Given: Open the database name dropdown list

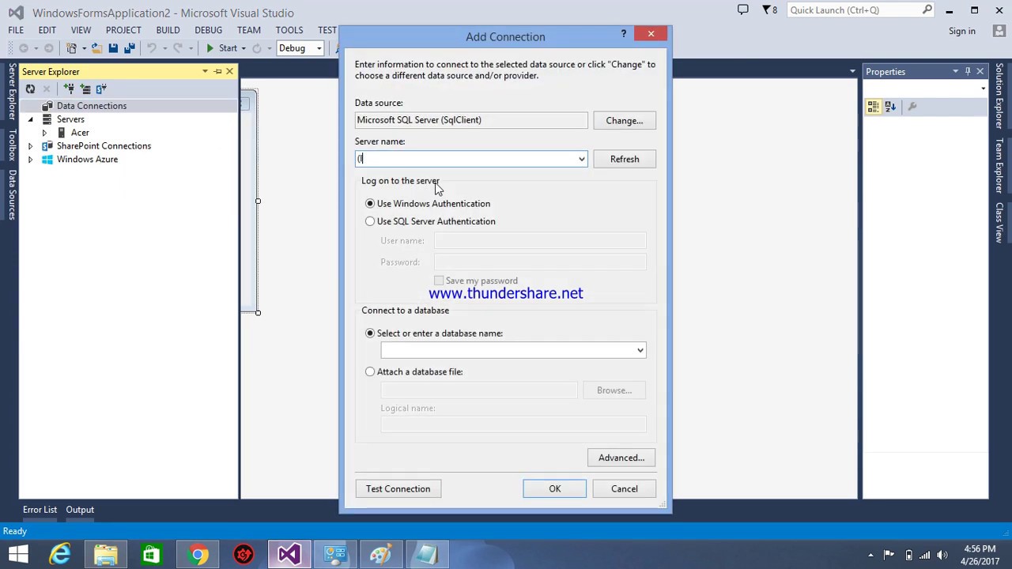Looking at the screenshot, I should (x=640, y=350).
